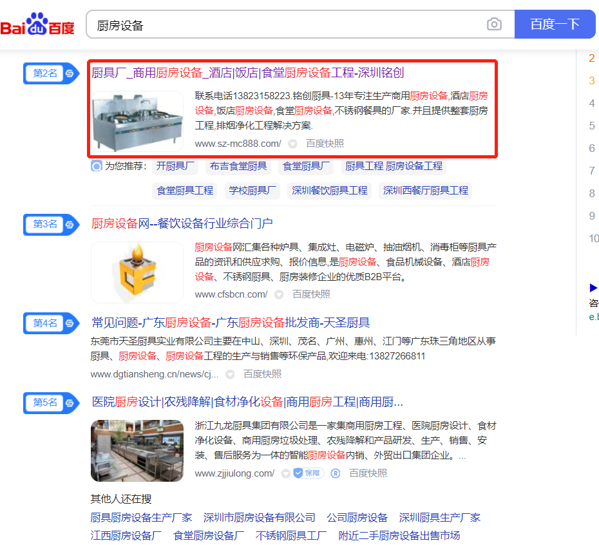Jump to page number 2 on right
This screenshot has width=599, height=550.
pos(592,59)
